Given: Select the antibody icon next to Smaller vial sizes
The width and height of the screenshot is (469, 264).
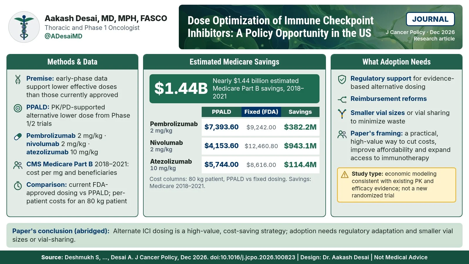Looking at the screenshot, I should coord(342,114).
